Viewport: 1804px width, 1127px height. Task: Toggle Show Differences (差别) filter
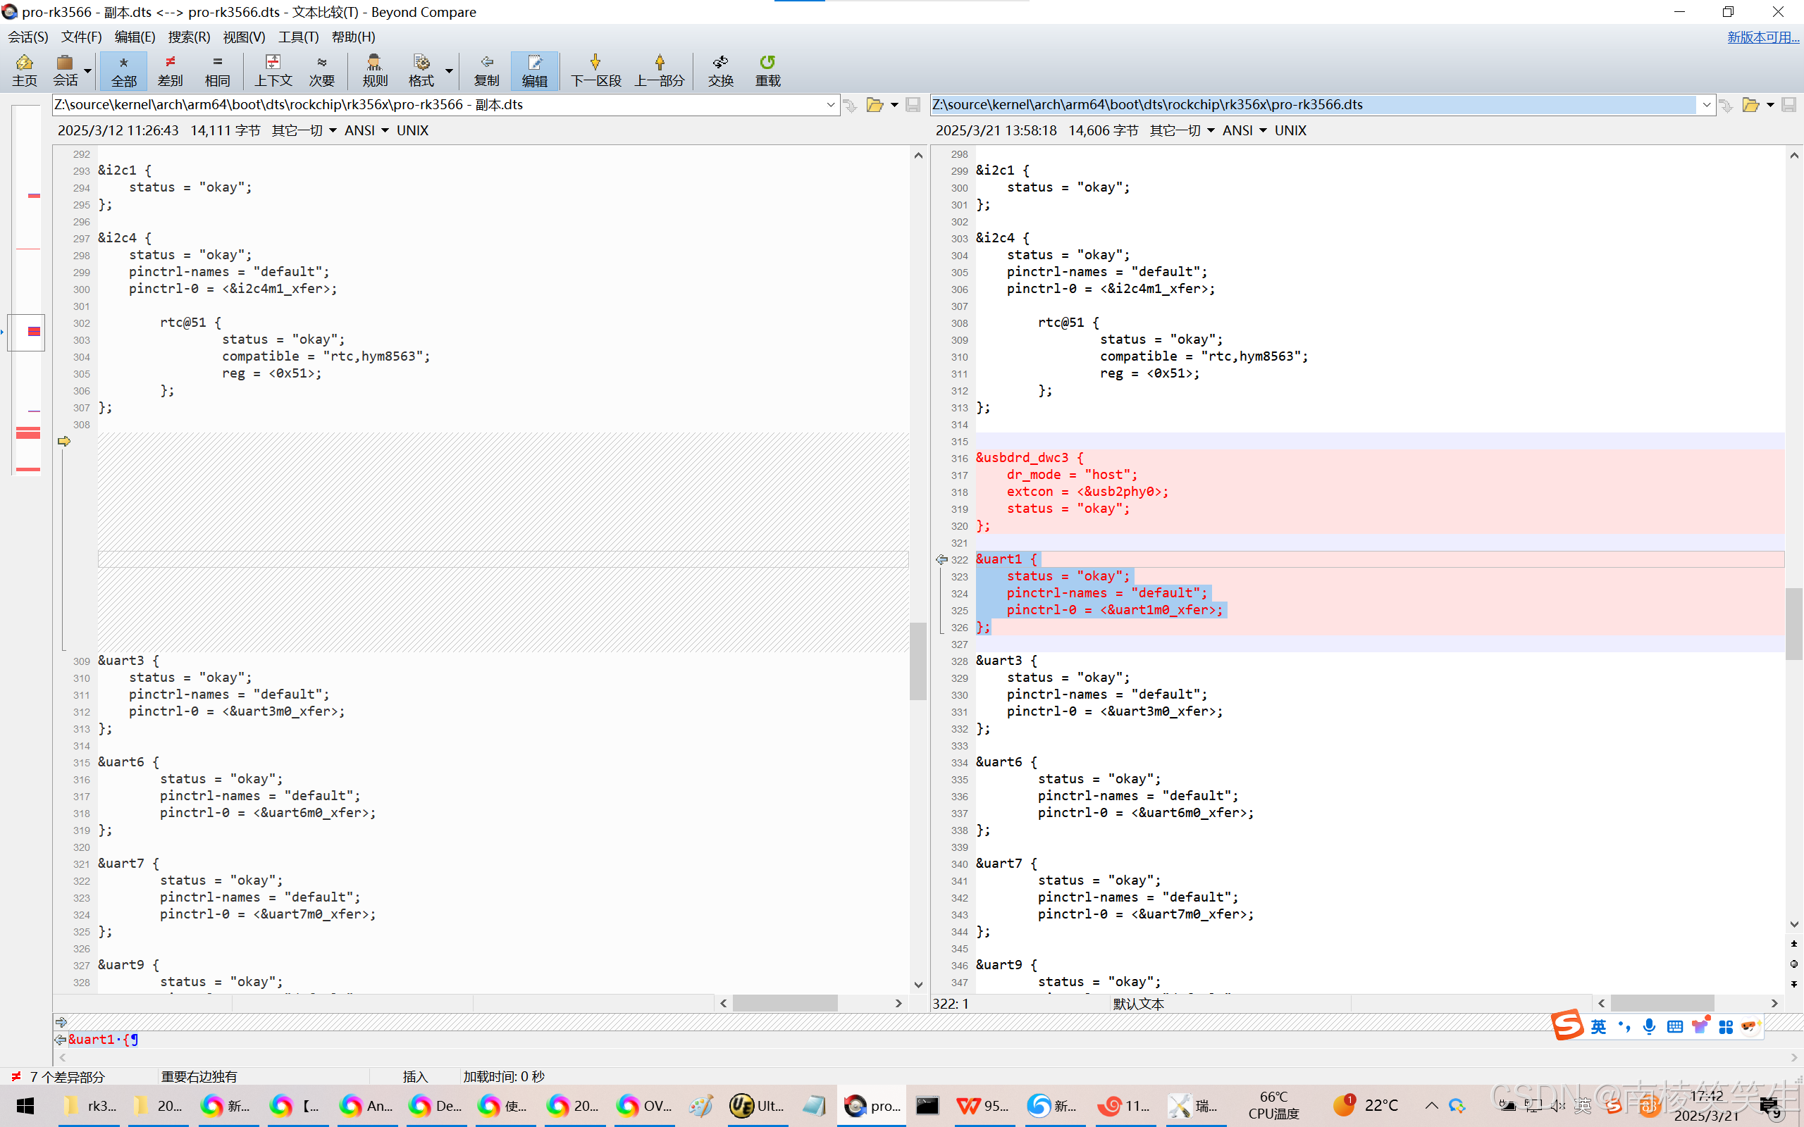coord(170,70)
